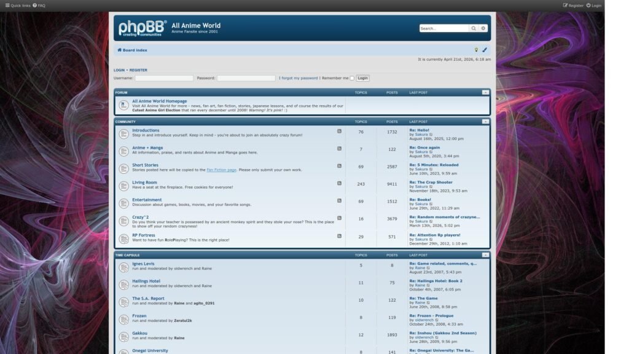Viewport: 629px width, 354px height.
Task: Open advanced search via the gear icon
Action: pos(483,28)
